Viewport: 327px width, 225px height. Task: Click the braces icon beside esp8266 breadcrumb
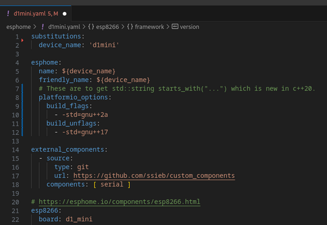(x=91, y=27)
